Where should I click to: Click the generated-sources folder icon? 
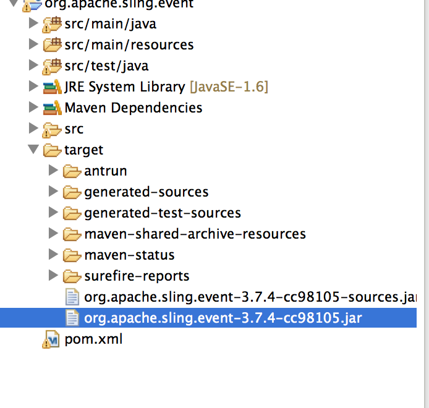[72, 193]
